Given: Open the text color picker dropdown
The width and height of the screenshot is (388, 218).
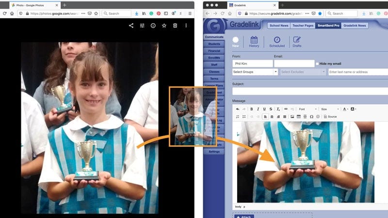Looking at the screenshot, I should coord(345,109).
